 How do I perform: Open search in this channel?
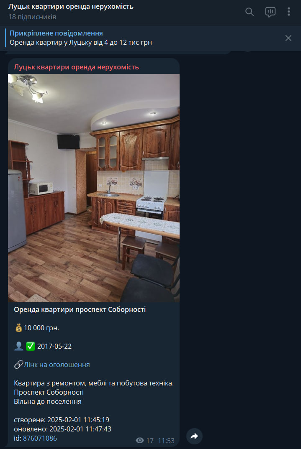250,12
